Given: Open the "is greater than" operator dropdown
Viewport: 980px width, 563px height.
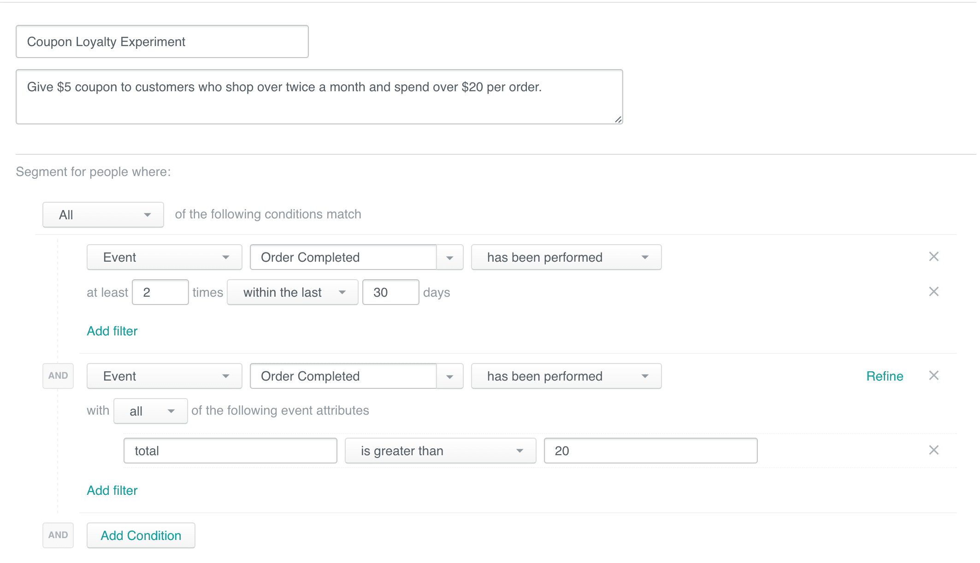Looking at the screenshot, I should click(x=439, y=451).
